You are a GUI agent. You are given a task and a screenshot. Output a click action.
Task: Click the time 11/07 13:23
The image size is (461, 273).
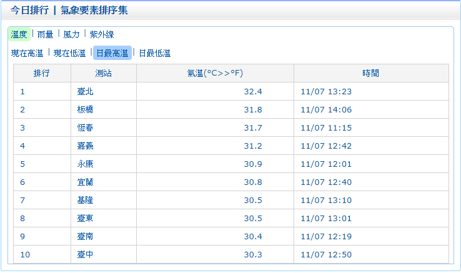[x=326, y=91]
